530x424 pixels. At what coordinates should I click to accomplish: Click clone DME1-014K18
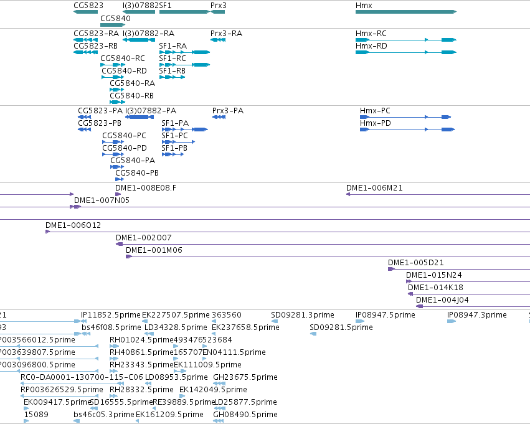coord(469,294)
